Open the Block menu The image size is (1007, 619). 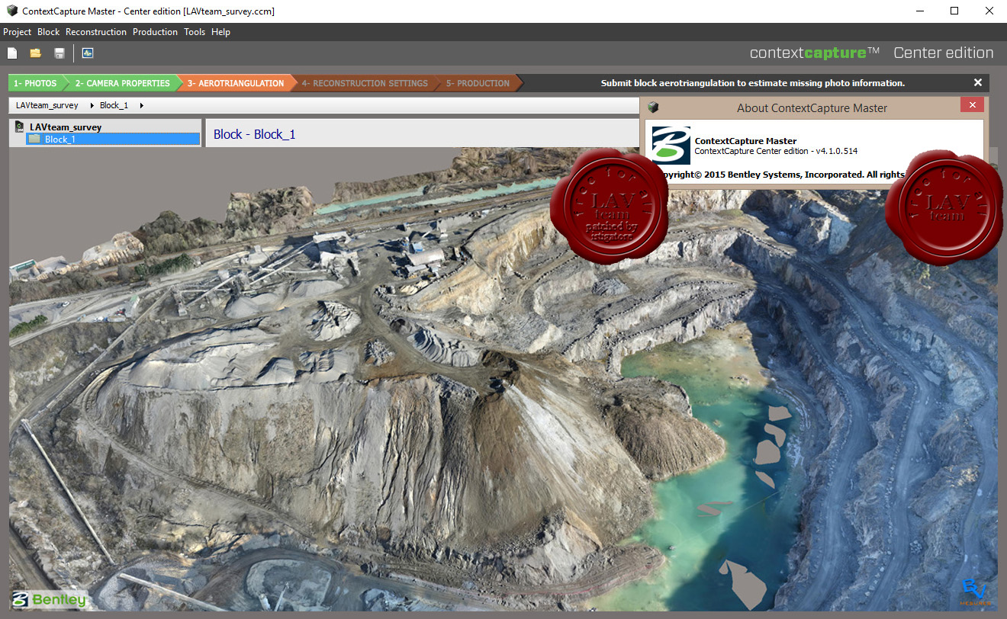coord(48,32)
